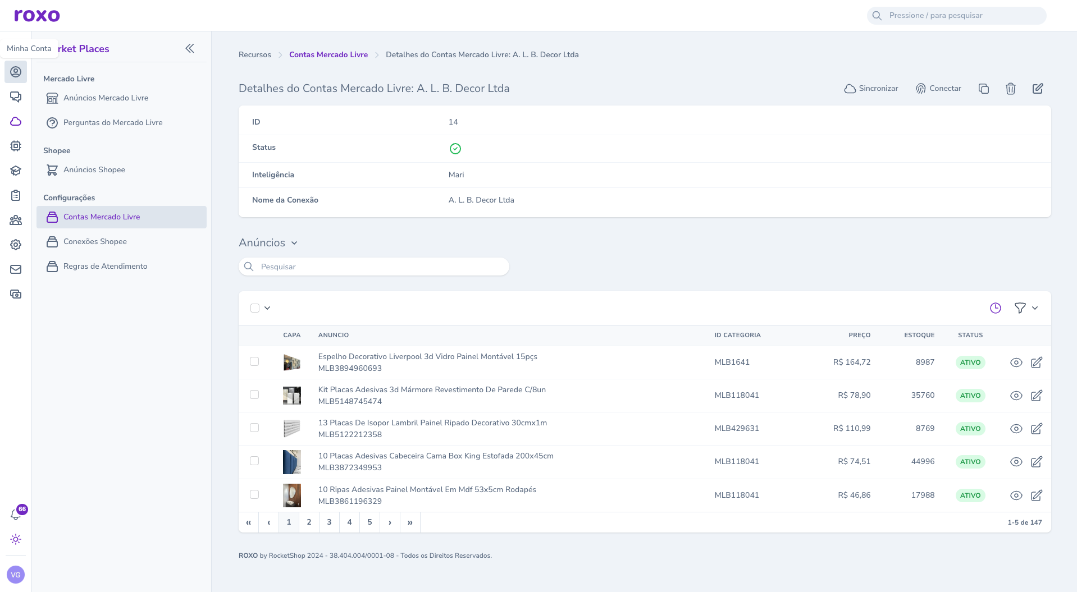Click the trash delete icon

1011,89
